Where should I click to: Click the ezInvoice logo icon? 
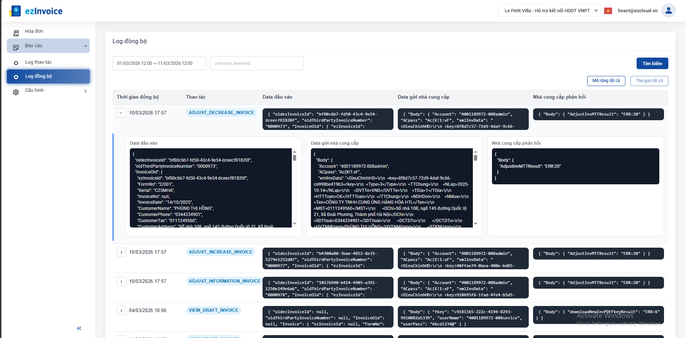click(15, 11)
